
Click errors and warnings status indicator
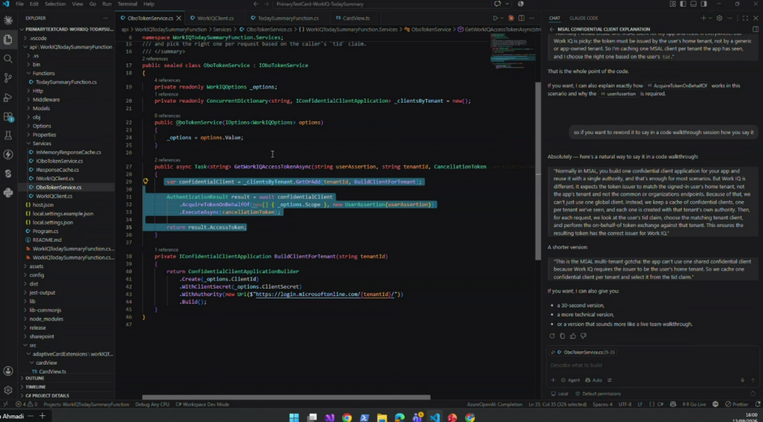(x=27, y=404)
